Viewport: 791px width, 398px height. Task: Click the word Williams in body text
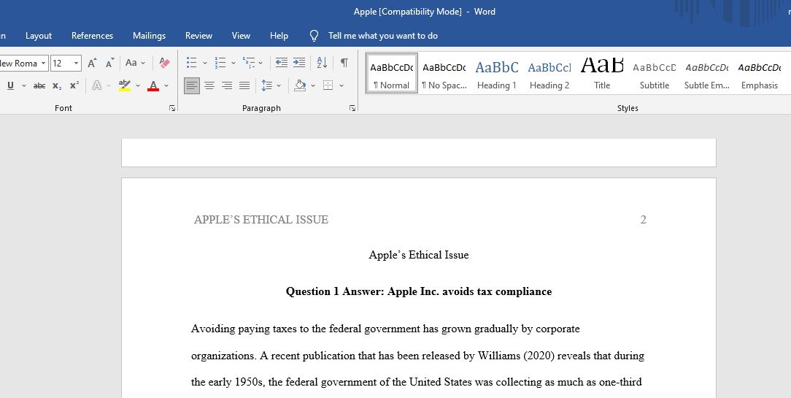click(499, 356)
